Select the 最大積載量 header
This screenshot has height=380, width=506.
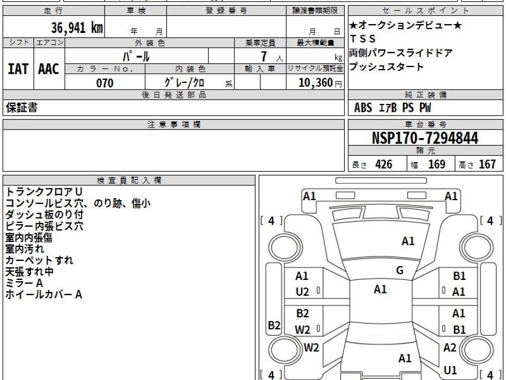pos(315,43)
